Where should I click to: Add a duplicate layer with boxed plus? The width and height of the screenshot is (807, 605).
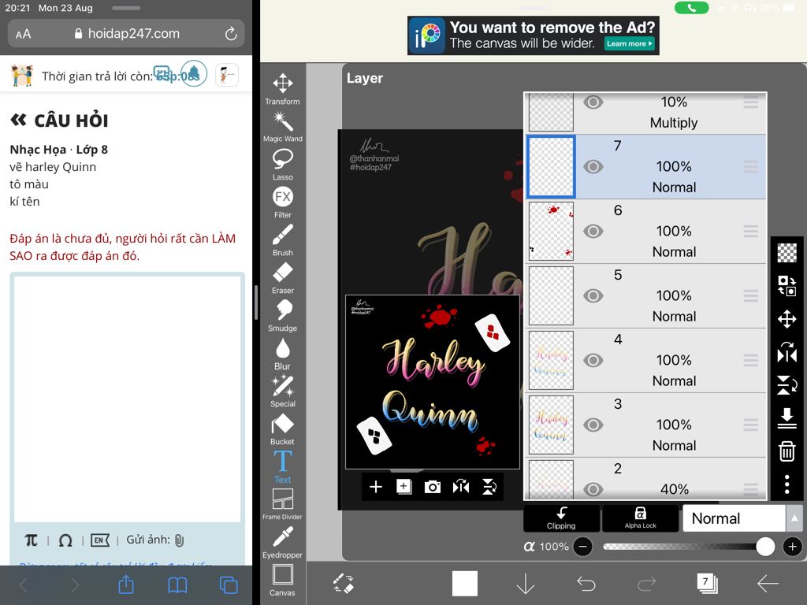404,487
